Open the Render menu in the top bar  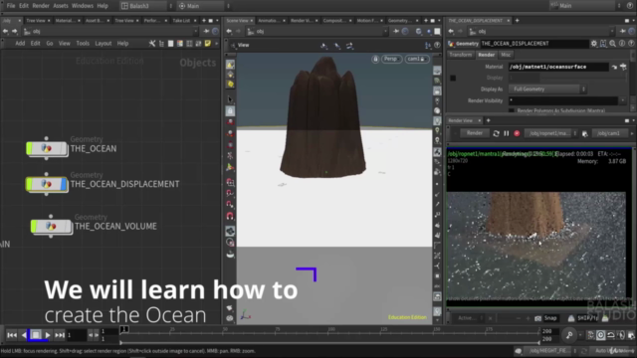41,6
